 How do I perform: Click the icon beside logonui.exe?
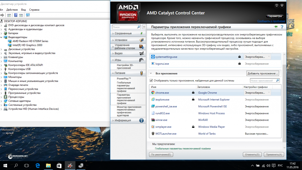pyautogui.click(x=153, y=64)
